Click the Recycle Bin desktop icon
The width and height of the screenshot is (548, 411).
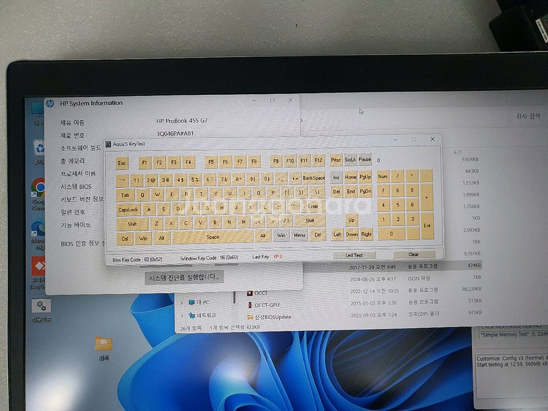39,148
